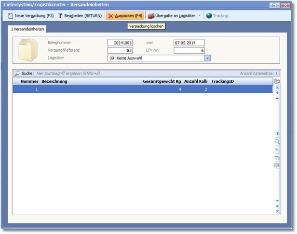
Task: Click the search magnifier icon beside Suche
Action: click(17, 73)
